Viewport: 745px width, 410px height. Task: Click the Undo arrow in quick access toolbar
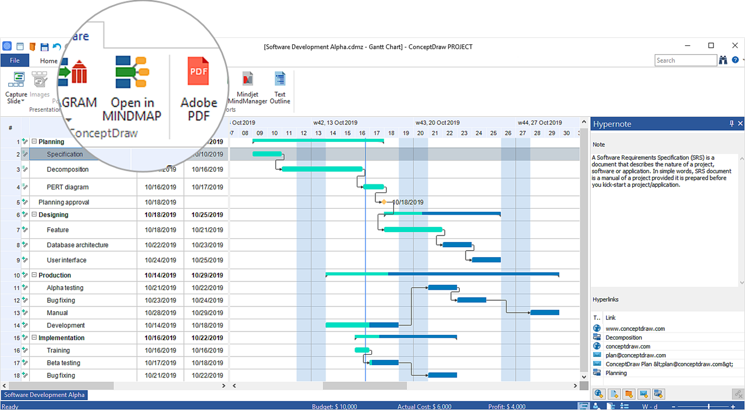pos(56,47)
